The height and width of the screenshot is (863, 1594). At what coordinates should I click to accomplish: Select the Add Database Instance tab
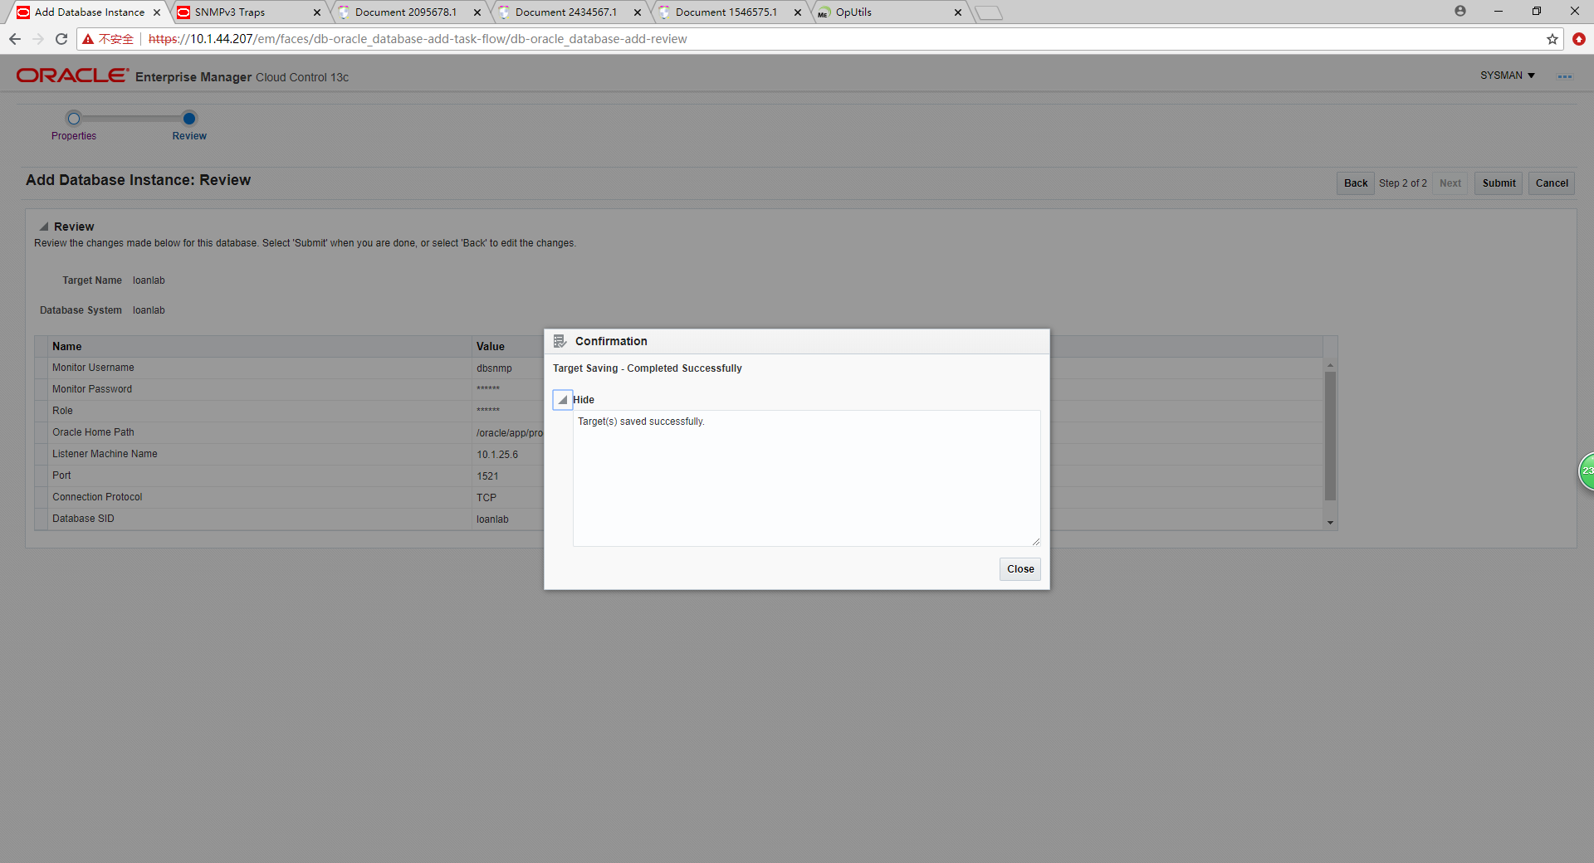[89, 12]
